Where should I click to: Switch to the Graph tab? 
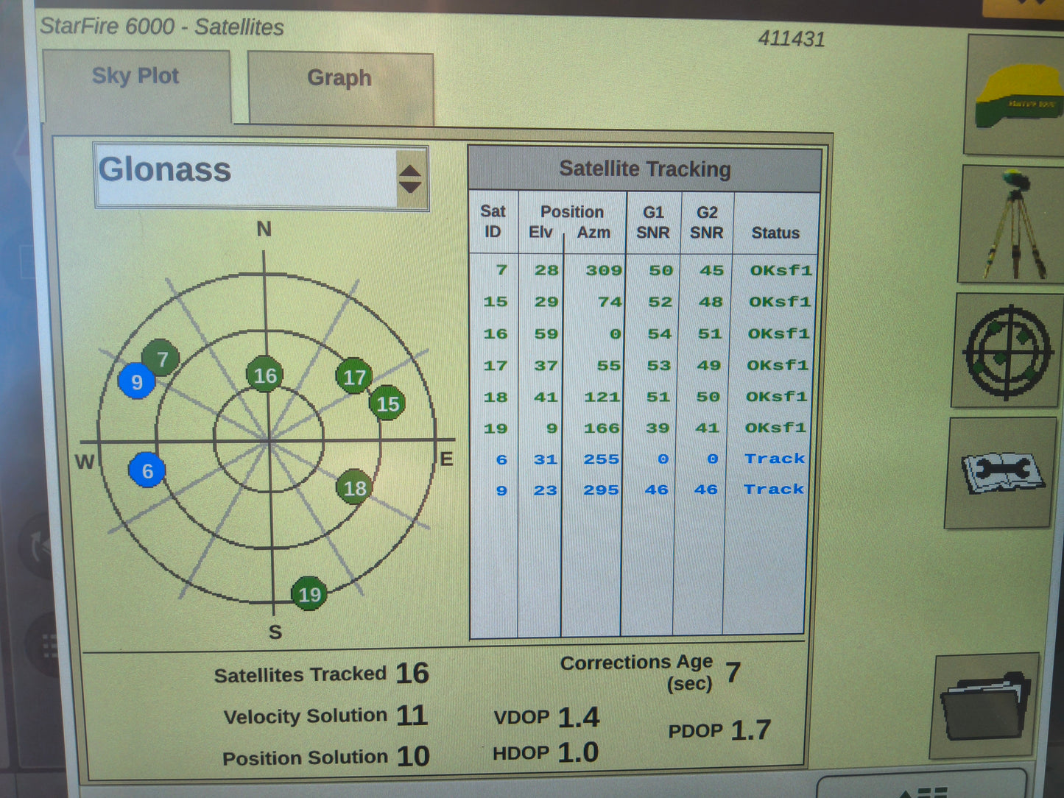pos(339,78)
